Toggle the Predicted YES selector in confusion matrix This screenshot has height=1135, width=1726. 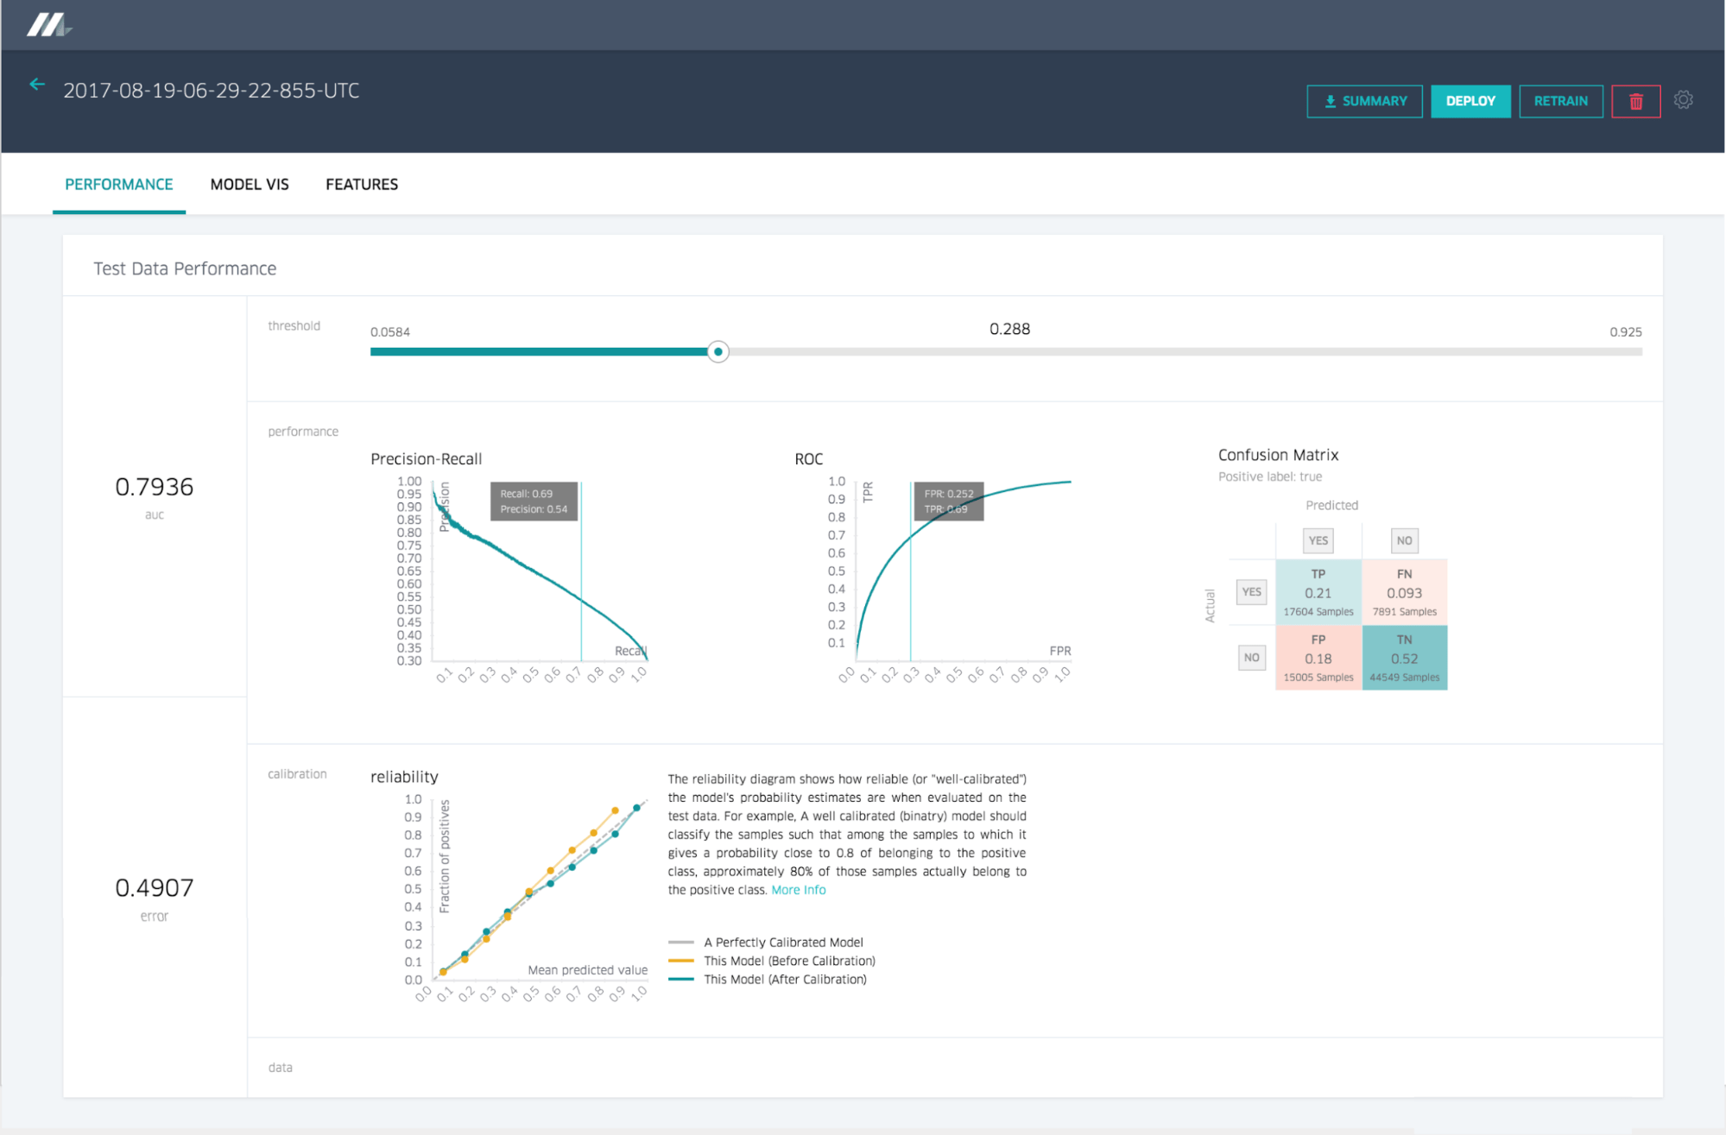(x=1318, y=540)
